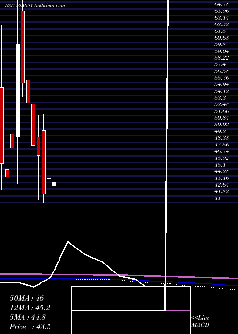
Task: Click the 41 price axis label
Action: point(218,198)
